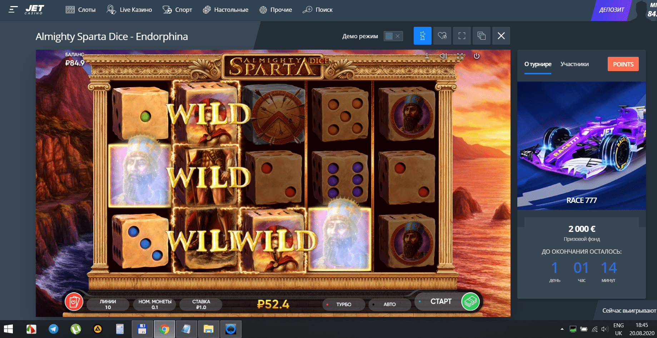Screen dimensions: 657x338
Task: Toggle the Турбо mode
Action: tap(343, 304)
